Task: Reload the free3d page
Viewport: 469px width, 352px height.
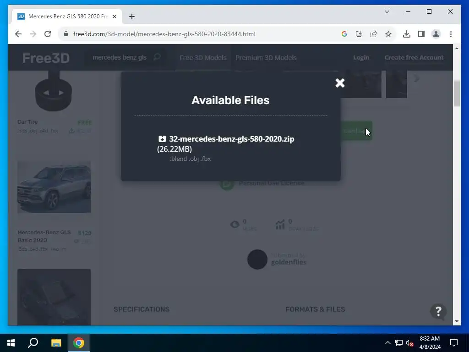Action: pos(48,34)
